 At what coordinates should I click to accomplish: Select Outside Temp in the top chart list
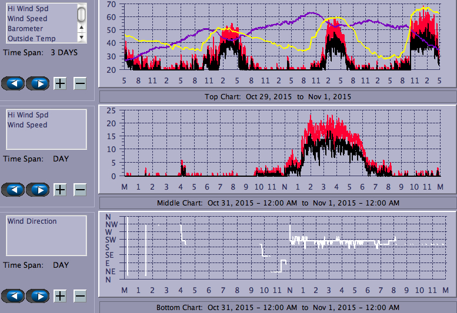[31, 39]
